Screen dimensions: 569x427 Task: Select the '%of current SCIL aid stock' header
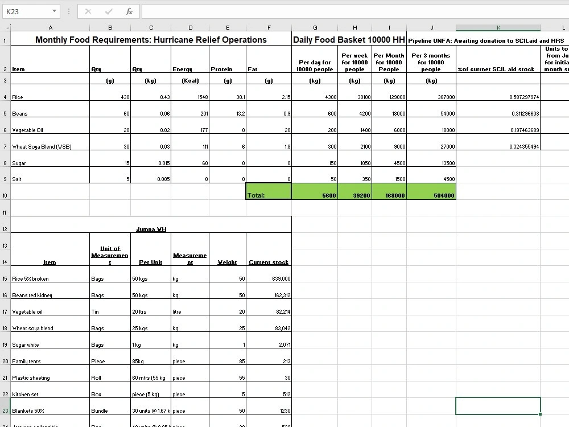tap(498, 59)
